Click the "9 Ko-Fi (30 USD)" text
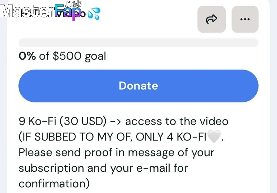The width and height of the screenshot is (277, 193). tap(63, 121)
